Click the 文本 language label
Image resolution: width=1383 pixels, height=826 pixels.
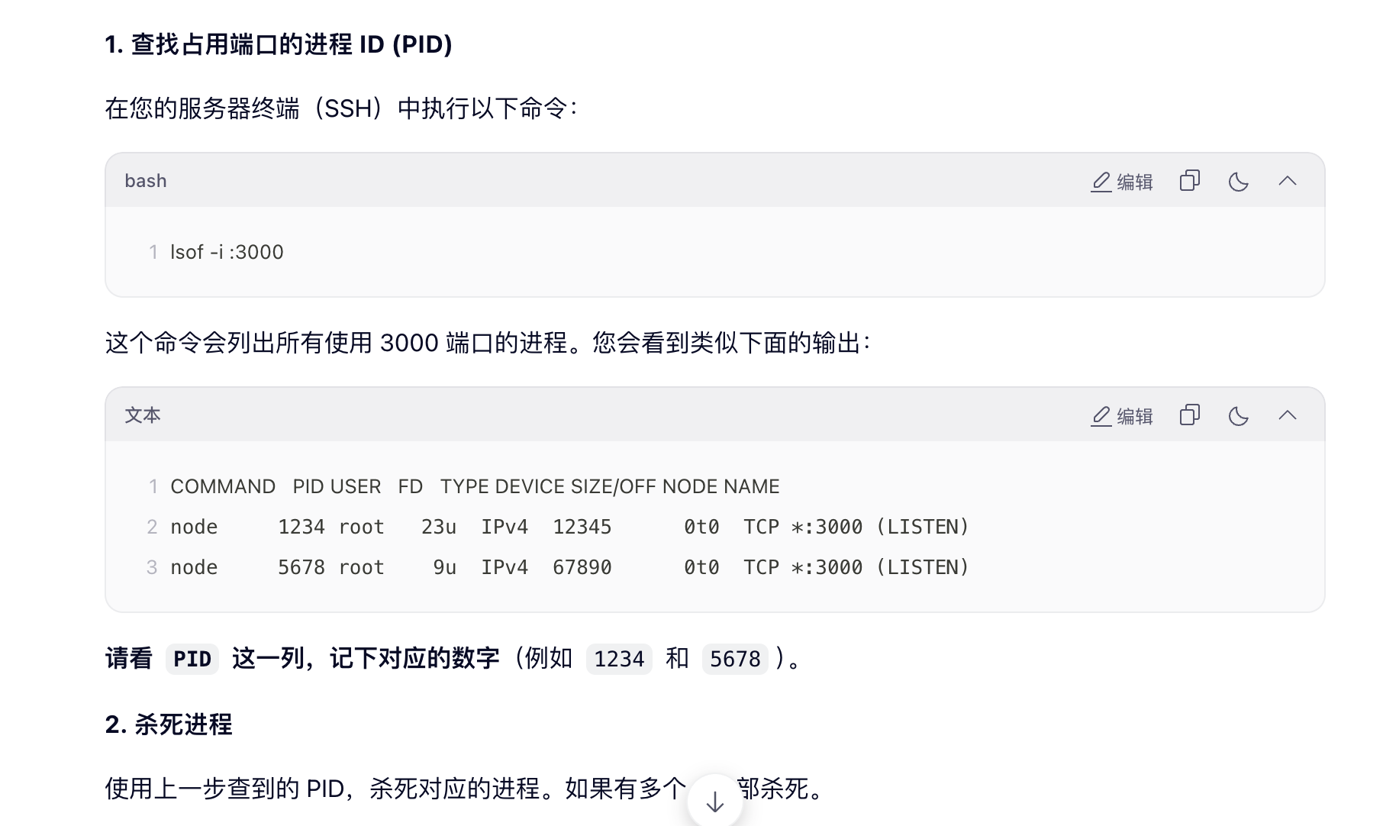pyautogui.click(x=143, y=415)
